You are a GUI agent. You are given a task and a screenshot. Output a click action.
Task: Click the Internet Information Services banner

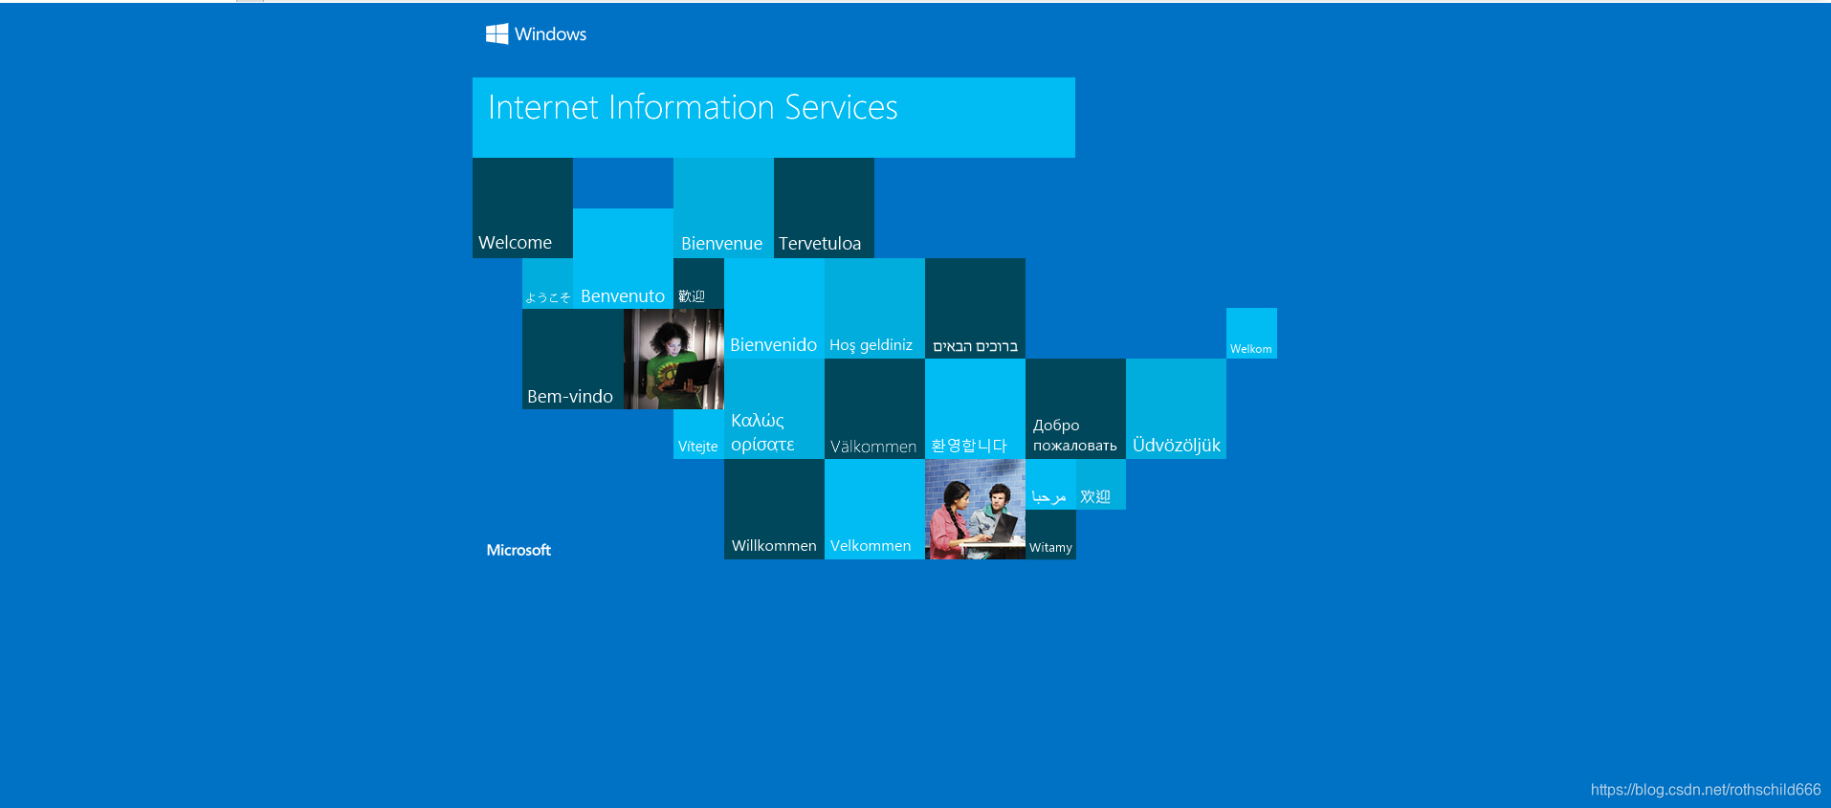pos(773,118)
